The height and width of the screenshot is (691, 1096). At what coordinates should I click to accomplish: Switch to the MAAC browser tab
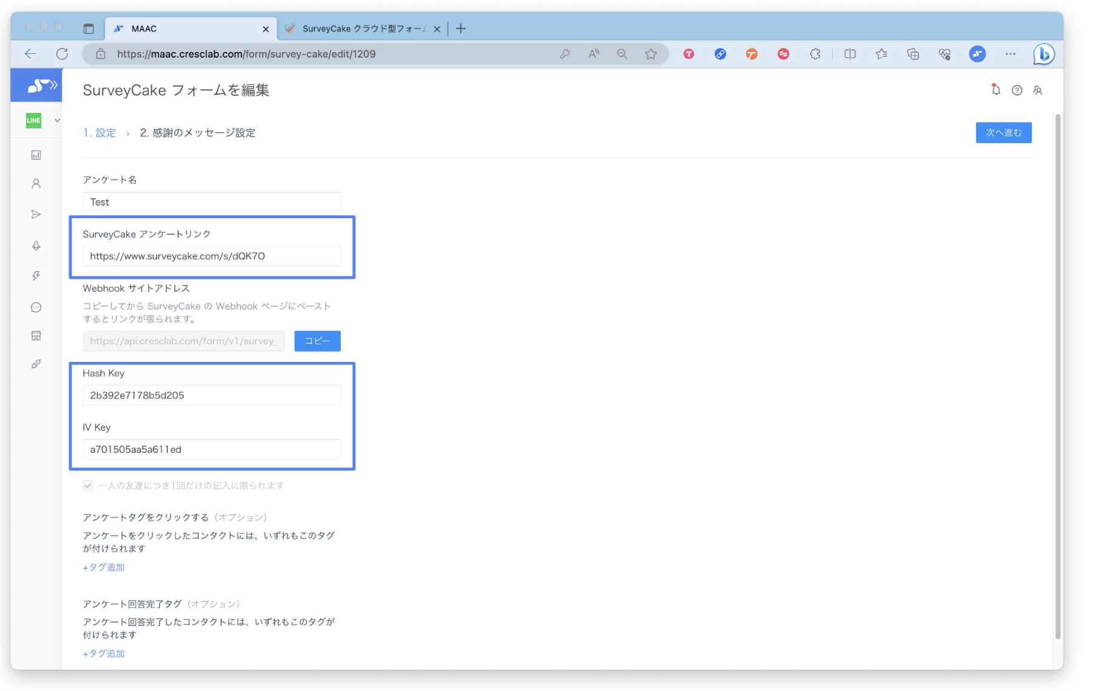pos(191,28)
